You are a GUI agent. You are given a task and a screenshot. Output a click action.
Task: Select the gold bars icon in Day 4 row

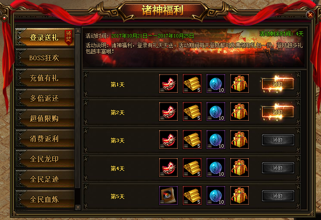[x=192, y=167]
